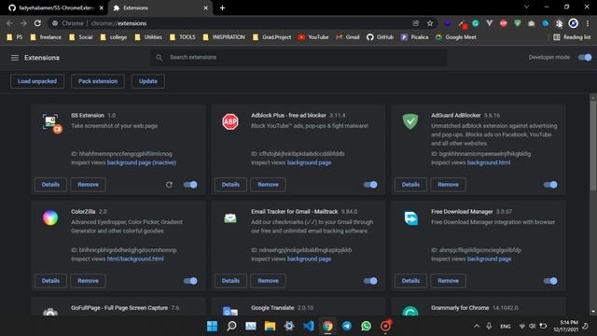597x336 pixels.
Task: Toggle Developer mode switch
Action: [585, 58]
